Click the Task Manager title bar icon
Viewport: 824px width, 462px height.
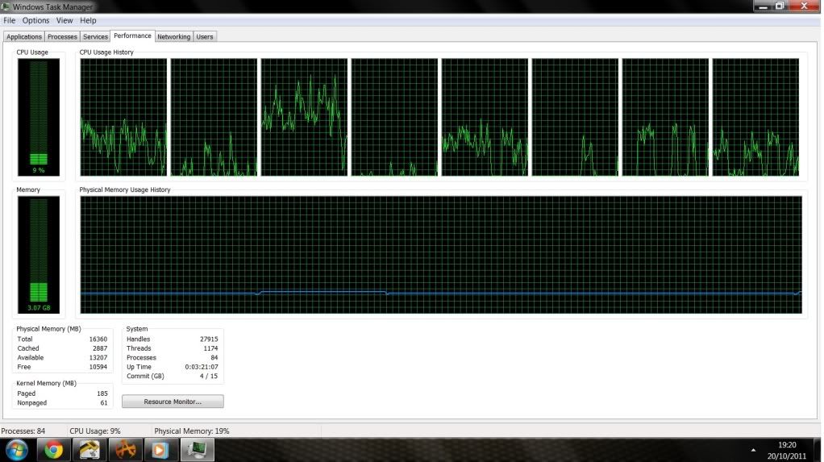pyautogui.click(x=6, y=6)
